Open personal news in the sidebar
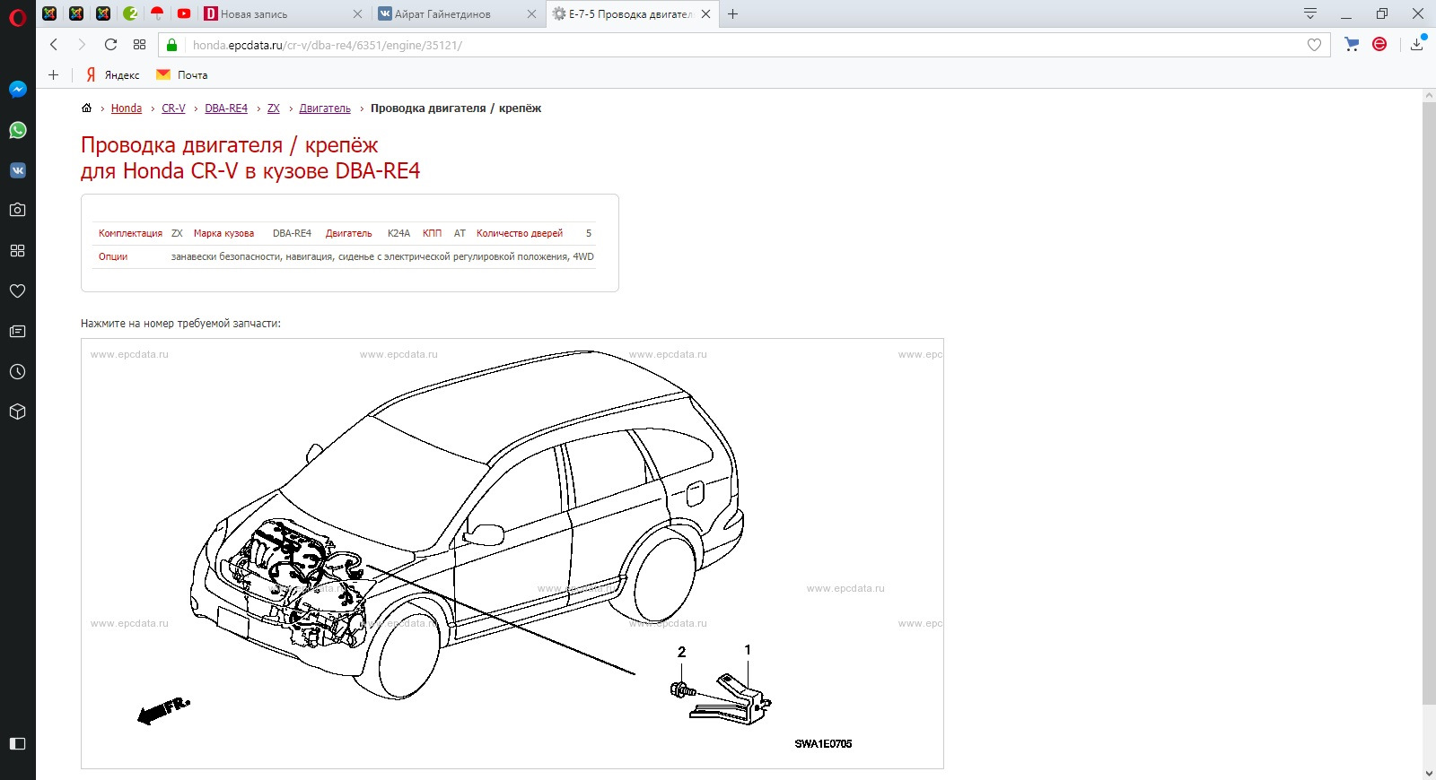This screenshot has height=780, width=1436. (x=17, y=331)
